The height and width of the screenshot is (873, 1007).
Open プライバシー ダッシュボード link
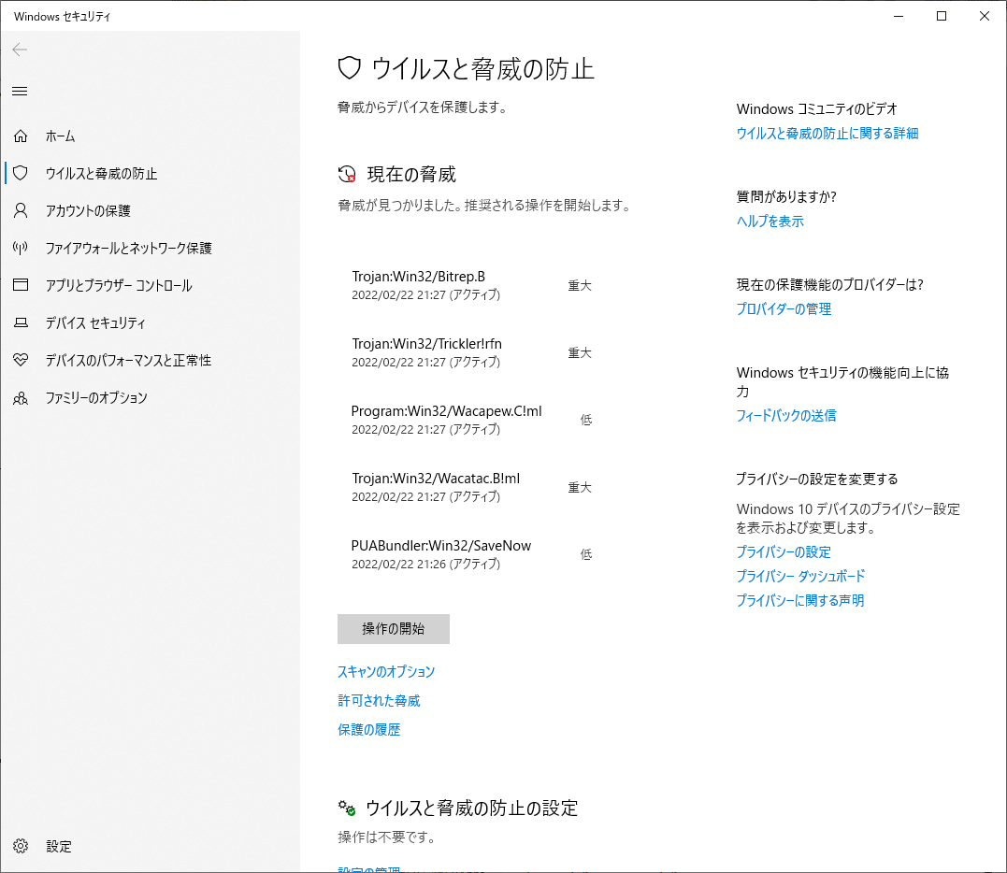pos(801,576)
